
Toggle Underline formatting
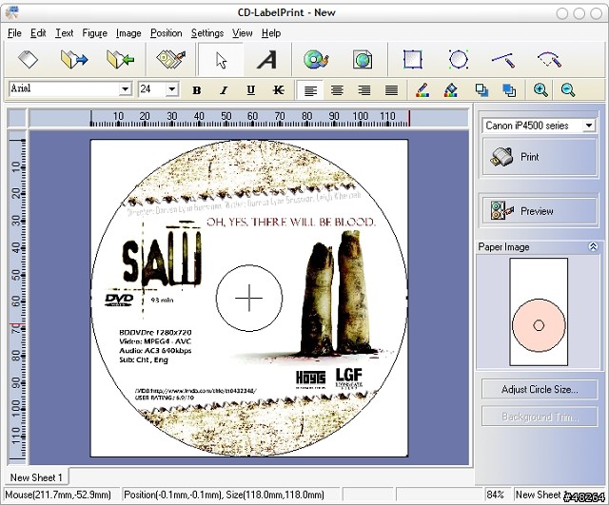251,90
